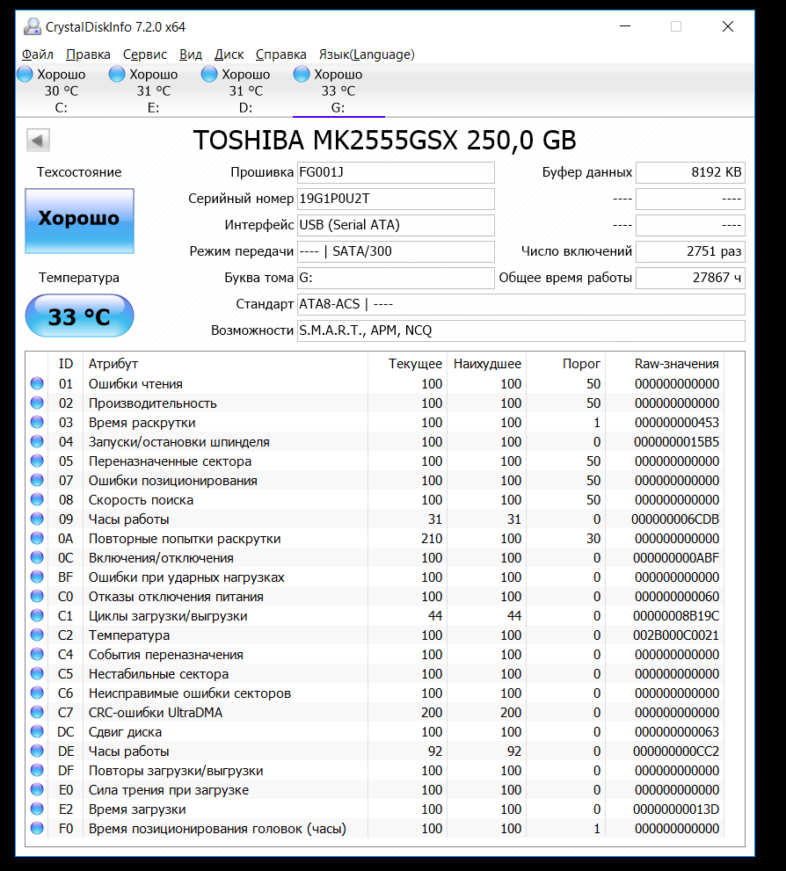Select raw value 00000008B19C

pyautogui.click(x=676, y=615)
